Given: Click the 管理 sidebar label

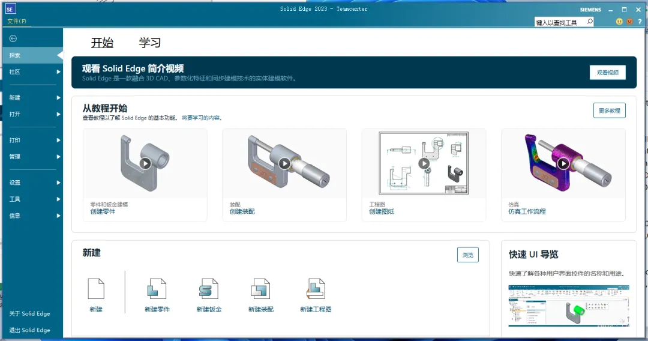Looking at the screenshot, I should point(15,157).
